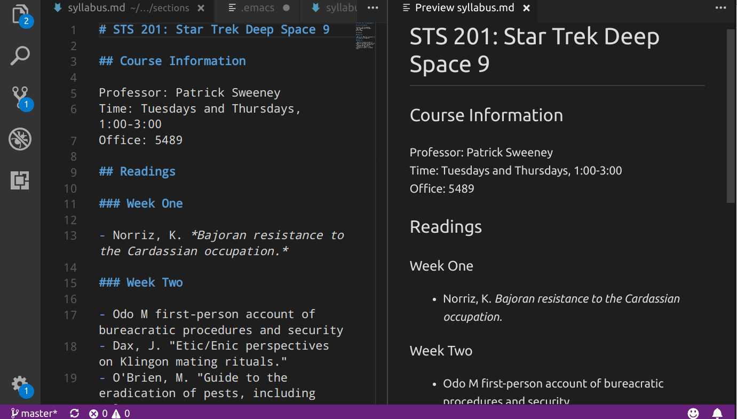The image size is (737, 419).
Task: Click the editor minimap
Action: pyautogui.click(x=366, y=36)
